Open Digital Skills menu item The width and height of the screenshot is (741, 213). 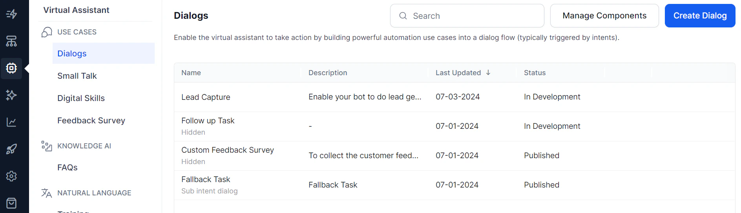click(x=81, y=98)
